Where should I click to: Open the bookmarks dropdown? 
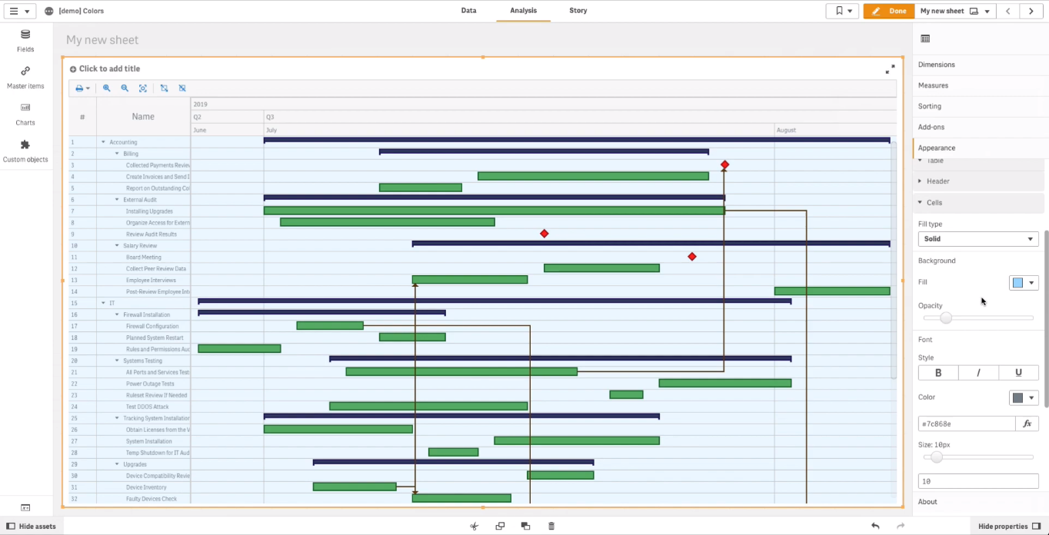[842, 11]
